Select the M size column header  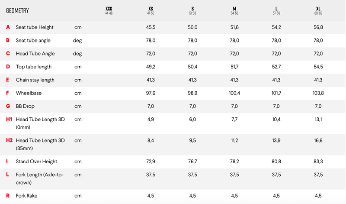click(234, 10)
